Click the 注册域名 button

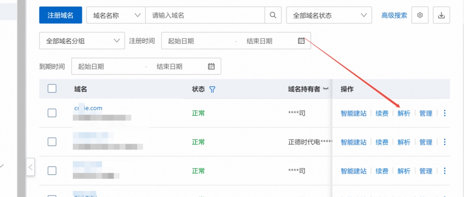[x=61, y=15]
